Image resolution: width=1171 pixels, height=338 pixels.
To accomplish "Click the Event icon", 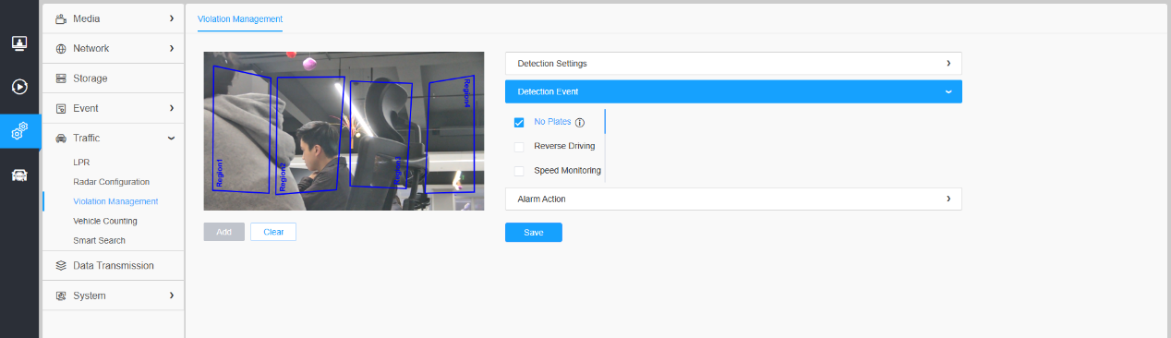I will click(x=61, y=108).
